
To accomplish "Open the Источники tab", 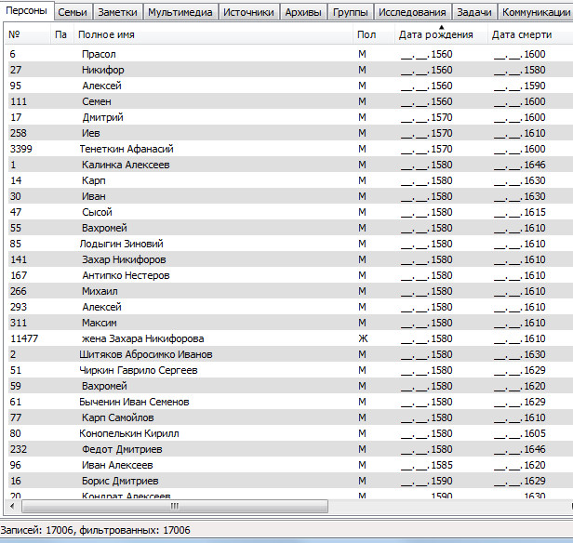I will point(248,12).
